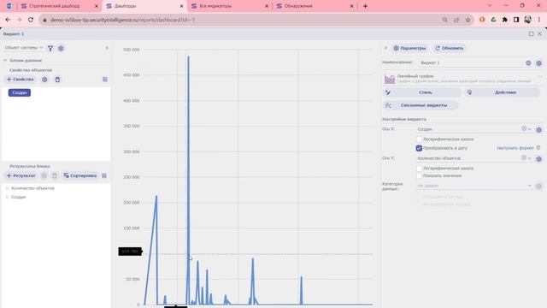Go back in the browser
This screenshot has height=308, width=547.
coord(8,20)
